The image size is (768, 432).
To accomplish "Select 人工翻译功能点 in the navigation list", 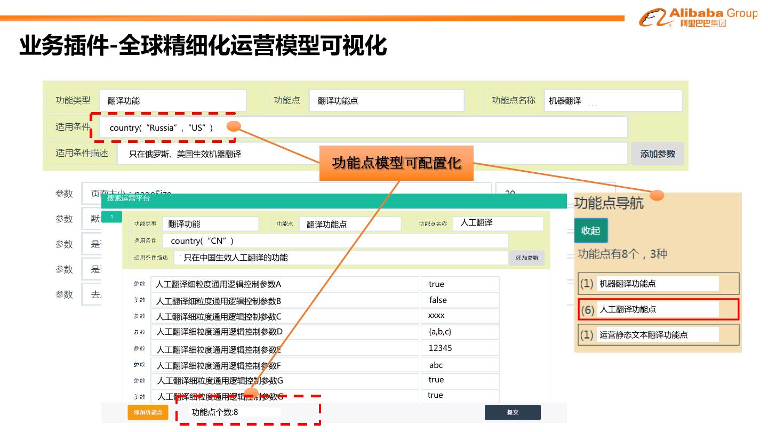I will click(x=658, y=309).
